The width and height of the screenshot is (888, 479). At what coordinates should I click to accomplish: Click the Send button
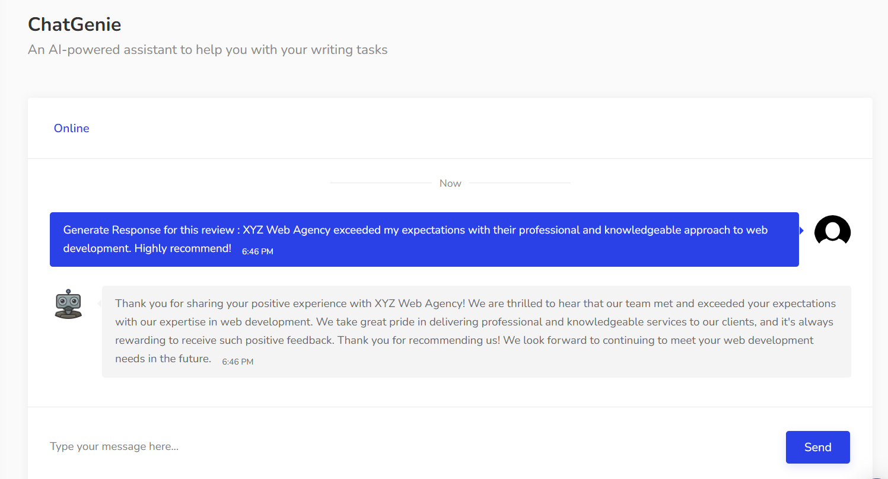coord(817,447)
